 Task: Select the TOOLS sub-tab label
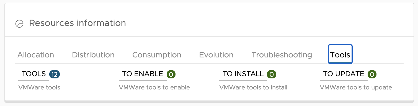point(34,74)
